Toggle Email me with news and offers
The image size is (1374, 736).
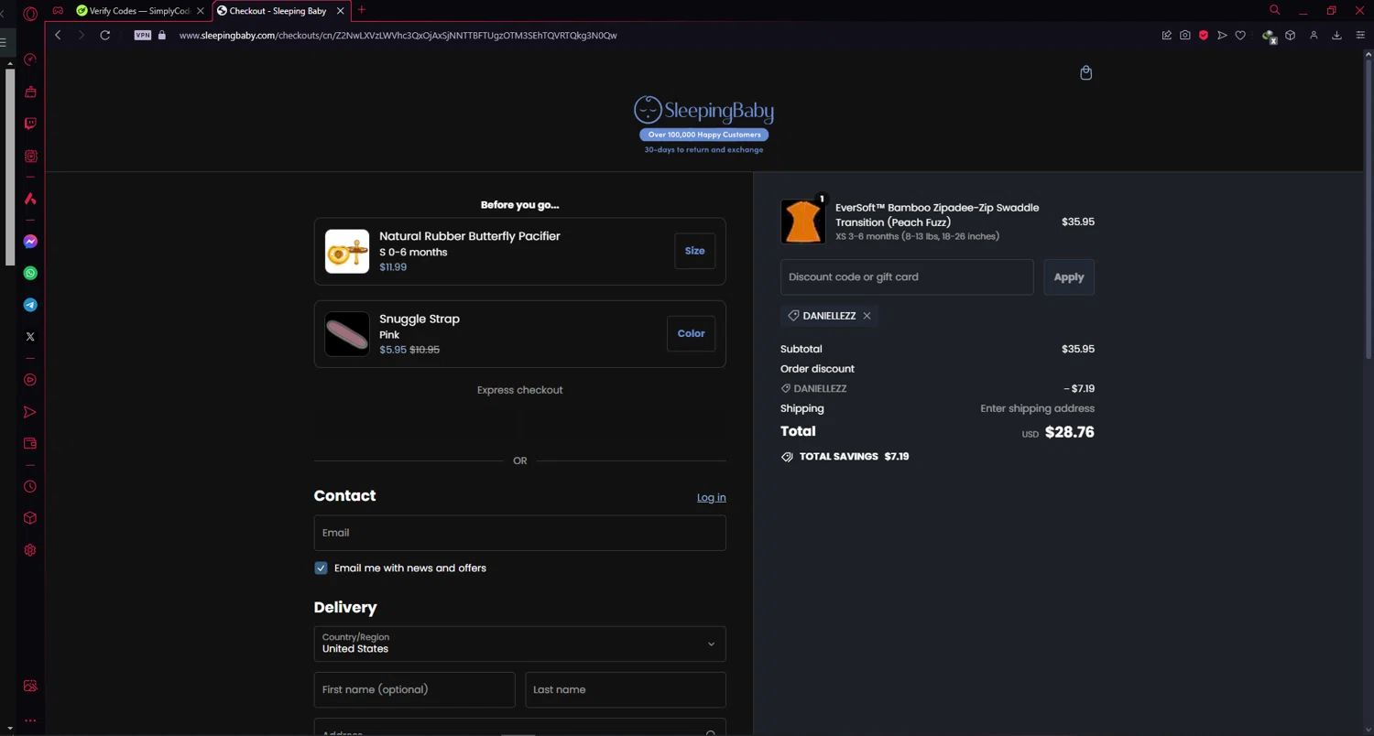point(321,568)
